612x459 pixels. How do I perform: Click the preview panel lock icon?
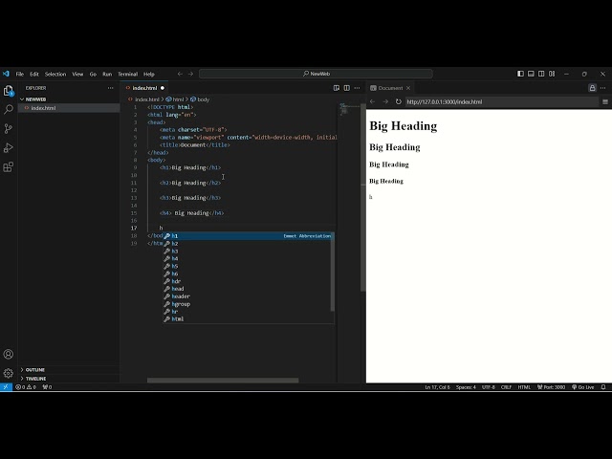point(592,88)
